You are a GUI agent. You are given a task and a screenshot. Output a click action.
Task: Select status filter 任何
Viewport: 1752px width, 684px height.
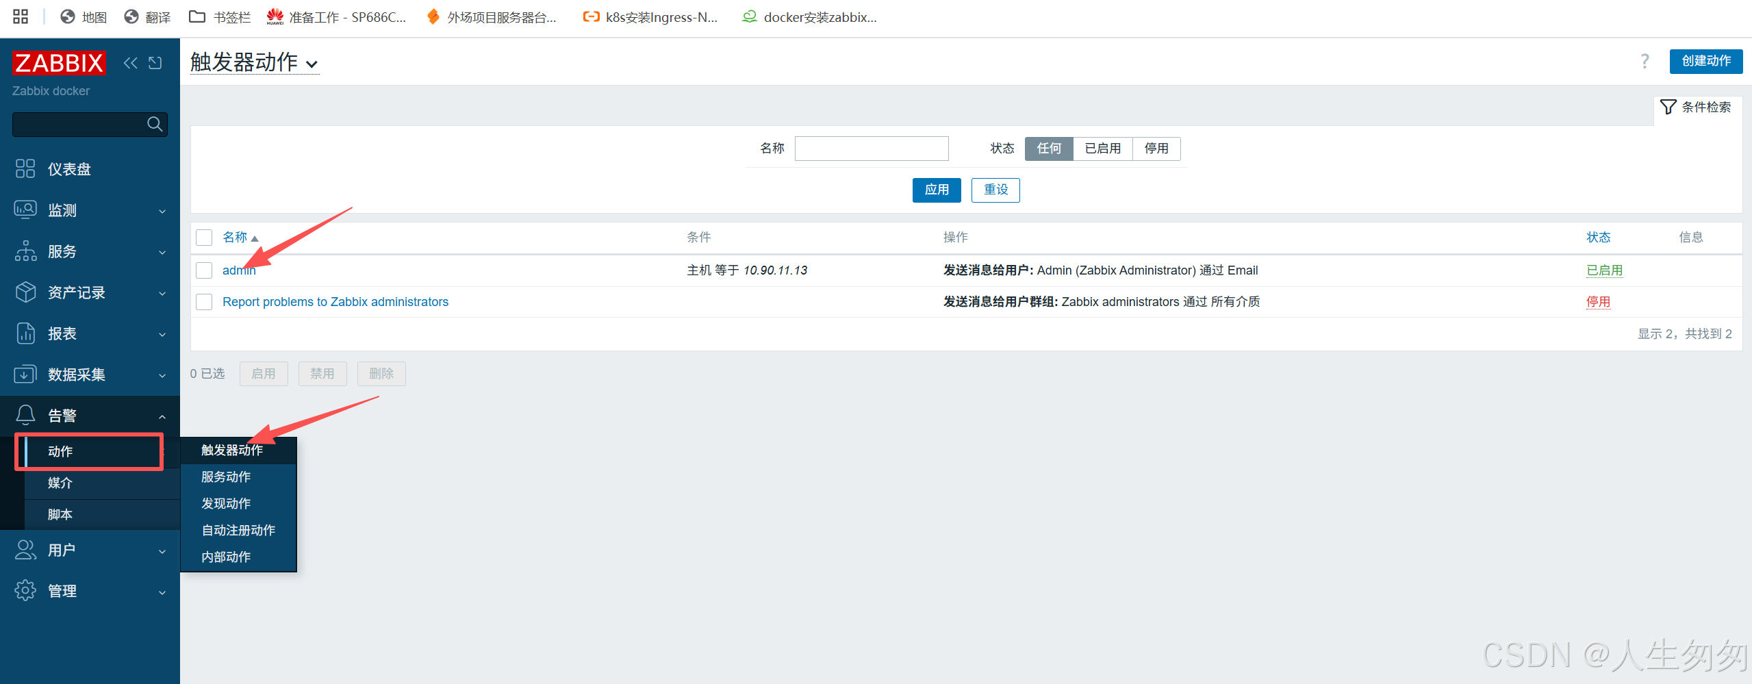point(1049,149)
